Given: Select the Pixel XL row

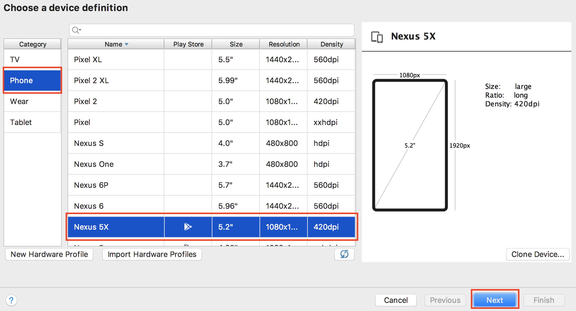Looking at the screenshot, I should pos(211,60).
